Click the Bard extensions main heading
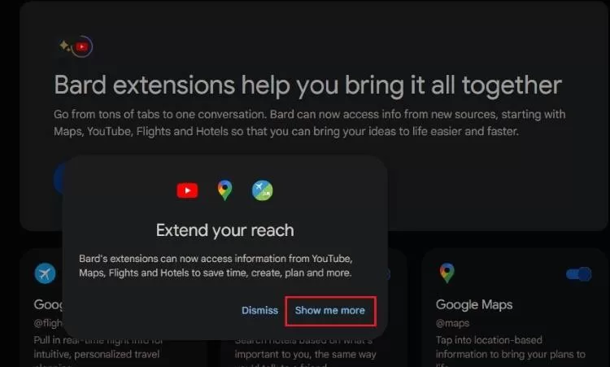This screenshot has height=367, width=610. point(307,85)
